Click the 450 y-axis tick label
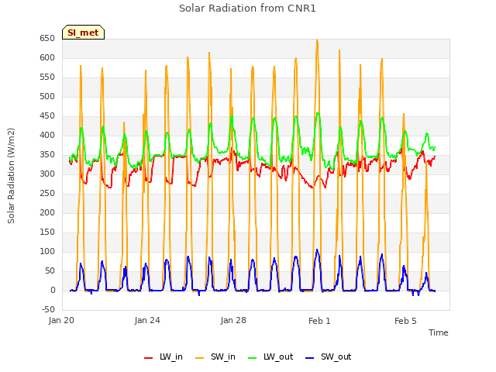The width and height of the screenshot is (496, 372). coord(47,115)
